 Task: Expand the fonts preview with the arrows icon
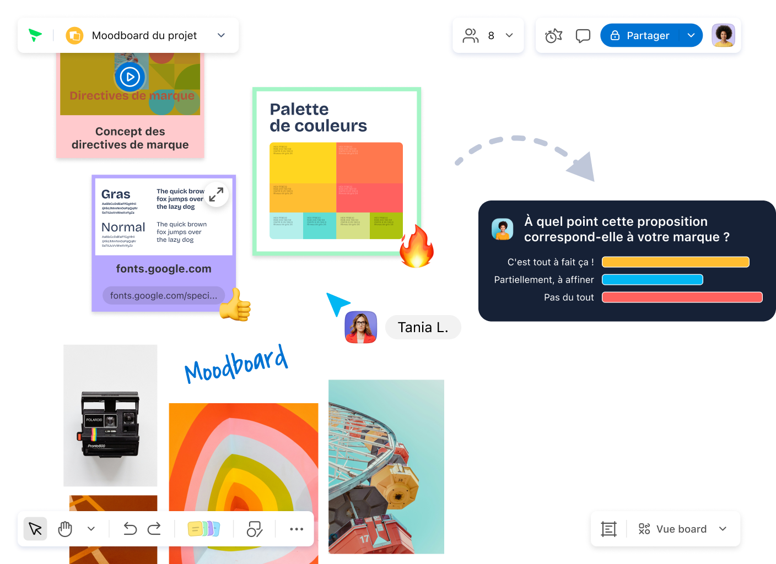pyautogui.click(x=216, y=194)
